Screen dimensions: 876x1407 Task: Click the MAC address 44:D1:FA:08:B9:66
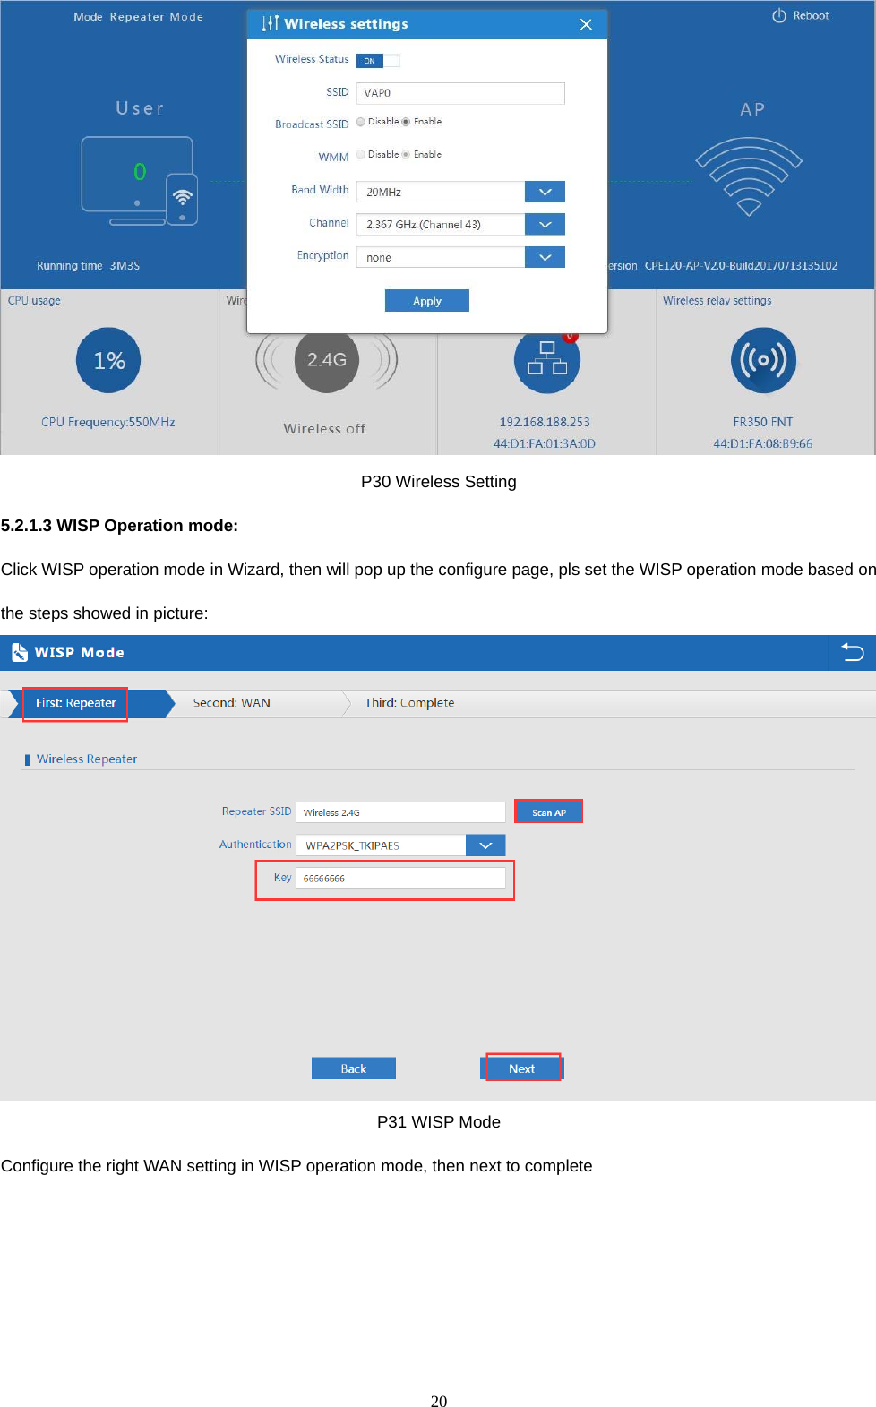(763, 443)
